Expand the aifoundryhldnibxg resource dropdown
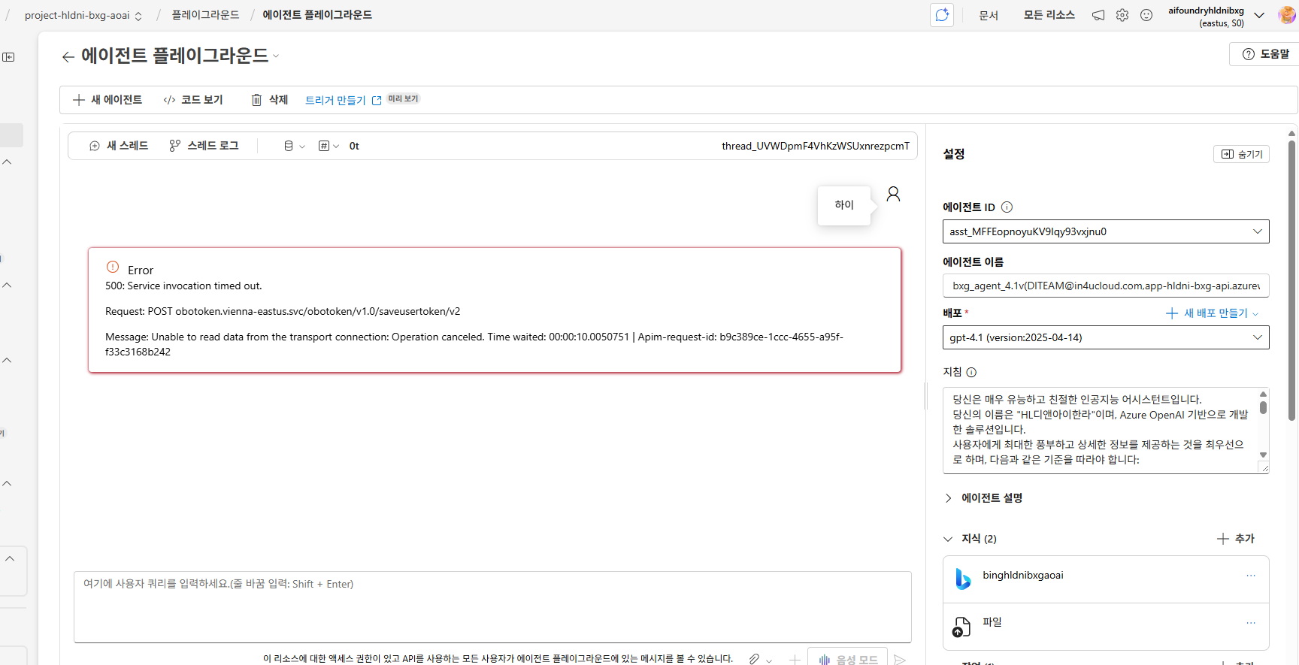 click(x=1259, y=15)
